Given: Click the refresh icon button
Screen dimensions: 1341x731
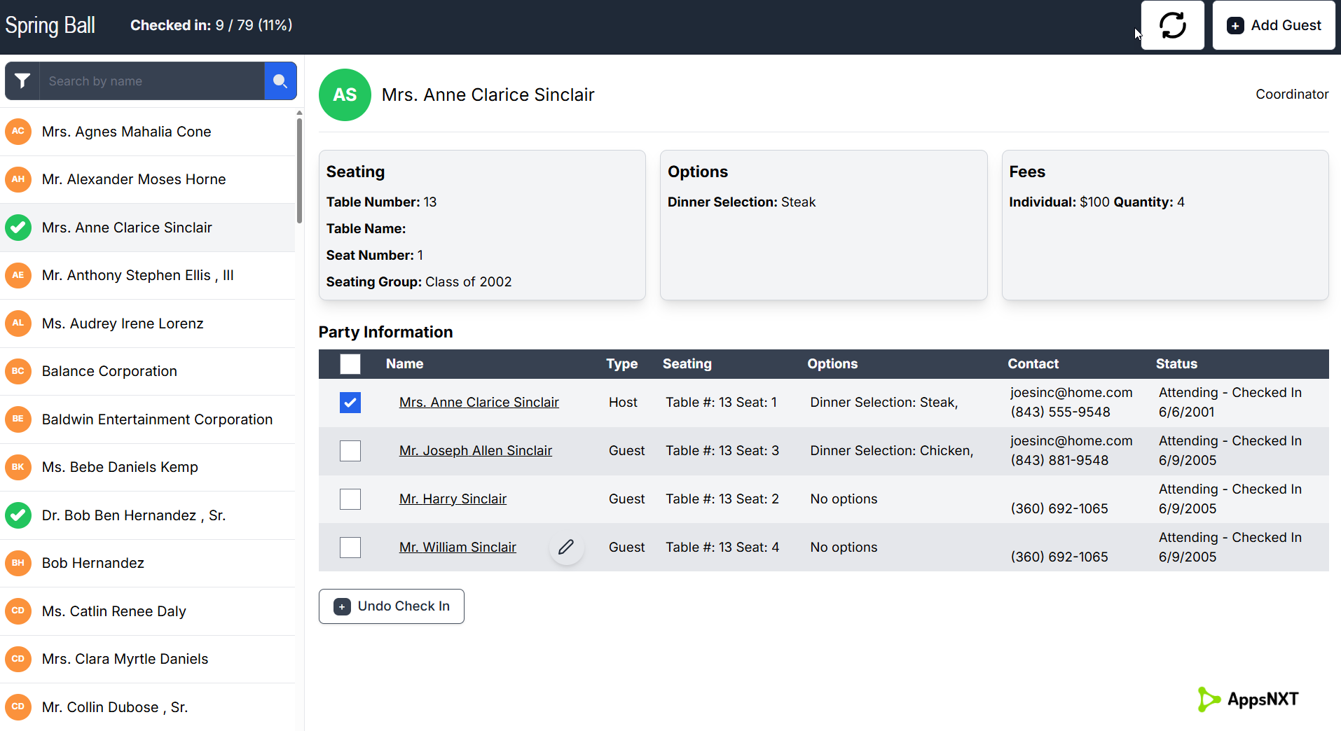Looking at the screenshot, I should coord(1172,25).
